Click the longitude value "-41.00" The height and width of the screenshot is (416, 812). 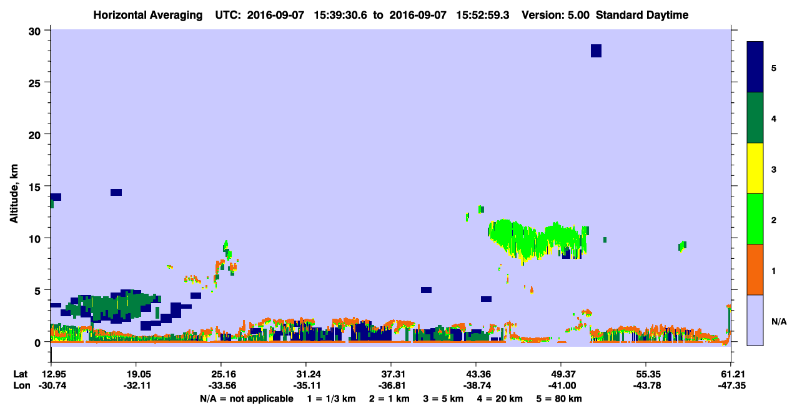561,385
